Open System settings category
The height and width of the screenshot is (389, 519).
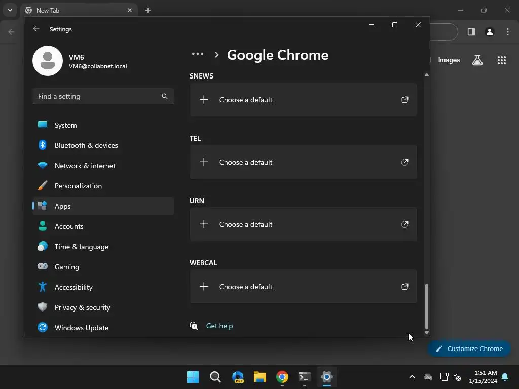pos(103,125)
